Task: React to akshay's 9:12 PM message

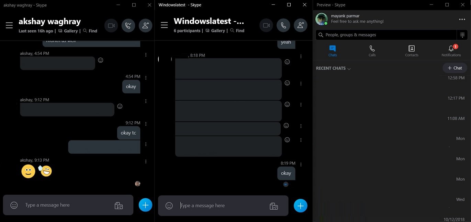Action: [x=120, y=107]
